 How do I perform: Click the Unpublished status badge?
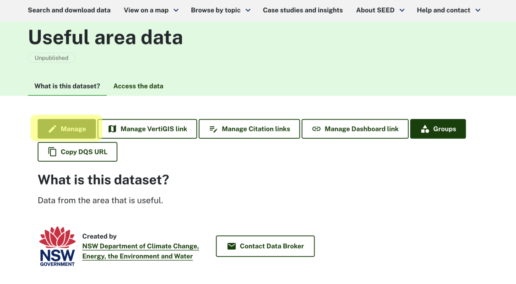pos(52,58)
